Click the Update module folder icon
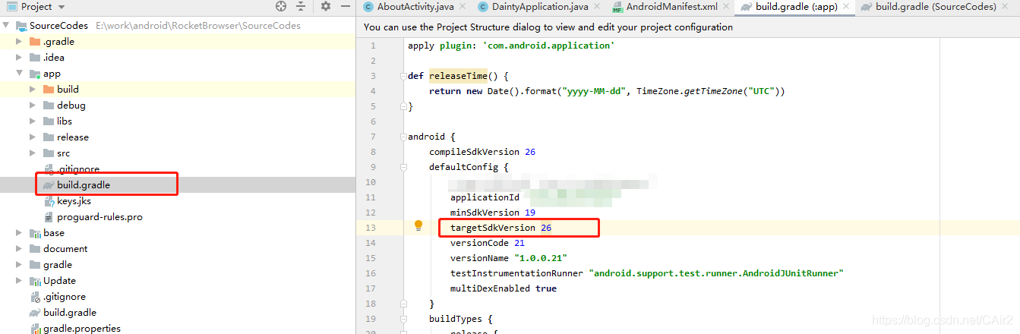 pos(35,281)
